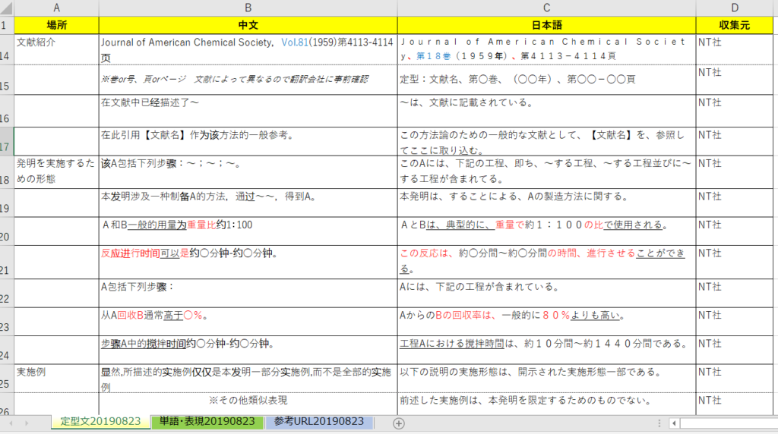Click cell ～は、文献に記載されている。
The height and width of the screenshot is (434, 778).
546,111
